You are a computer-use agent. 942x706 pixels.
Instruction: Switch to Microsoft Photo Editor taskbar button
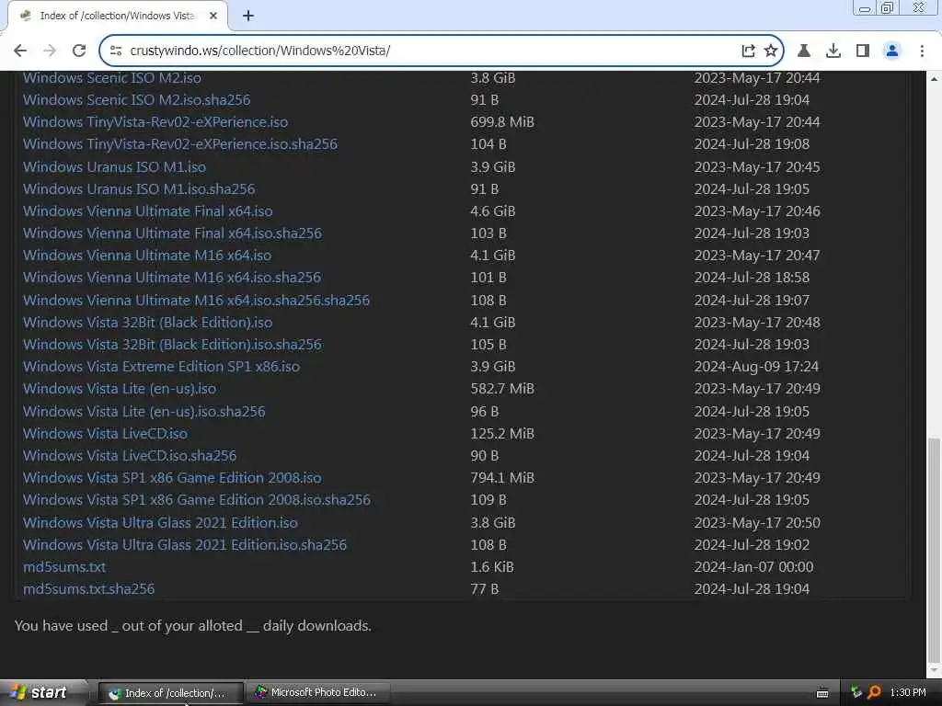click(319, 693)
